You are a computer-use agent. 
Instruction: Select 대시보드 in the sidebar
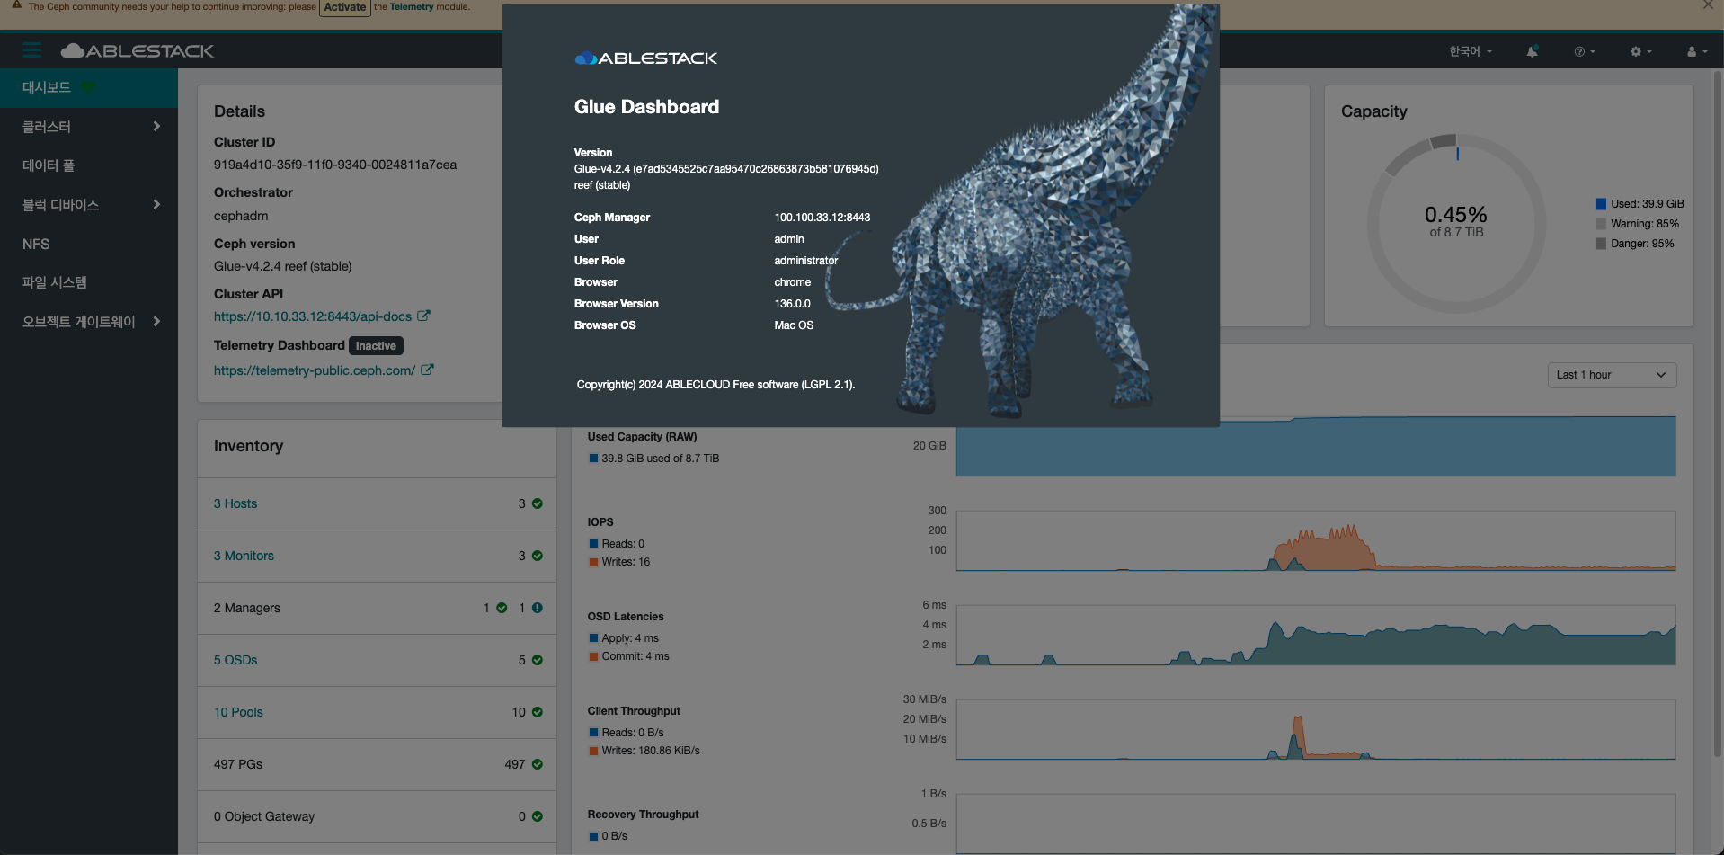(89, 87)
